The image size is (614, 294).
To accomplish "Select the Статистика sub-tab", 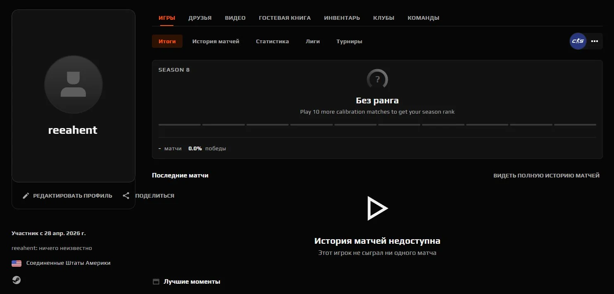I will pos(273,42).
